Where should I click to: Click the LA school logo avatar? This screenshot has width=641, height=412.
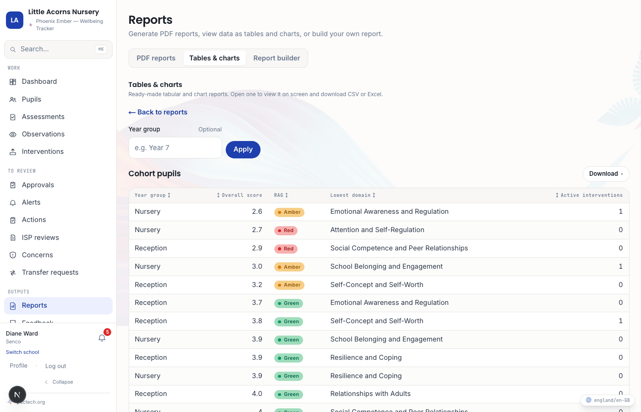click(x=15, y=20)
